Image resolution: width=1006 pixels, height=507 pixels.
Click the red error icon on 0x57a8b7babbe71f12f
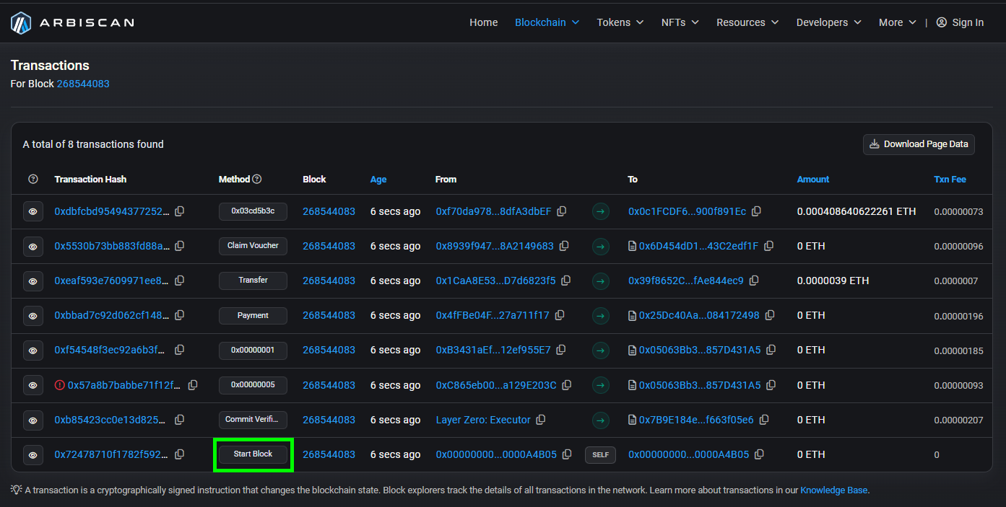(59, 385)
